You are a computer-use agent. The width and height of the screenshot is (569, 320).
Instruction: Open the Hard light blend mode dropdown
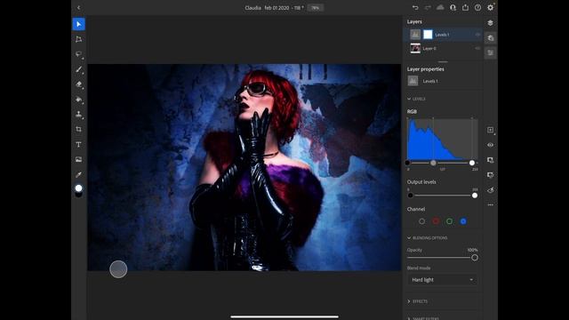click(443, 280)
